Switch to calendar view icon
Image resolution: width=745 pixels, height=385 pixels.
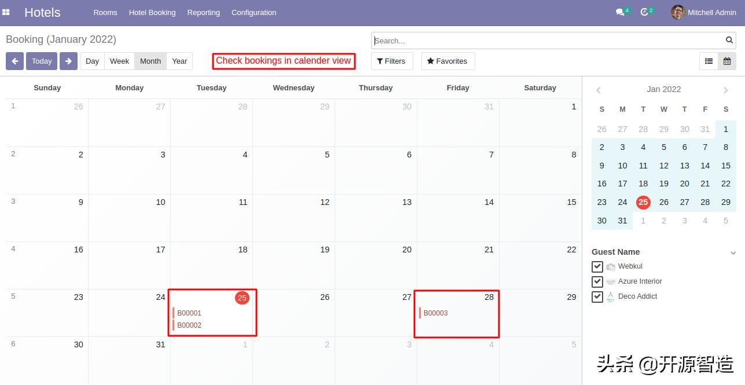(x=727, y=61)
